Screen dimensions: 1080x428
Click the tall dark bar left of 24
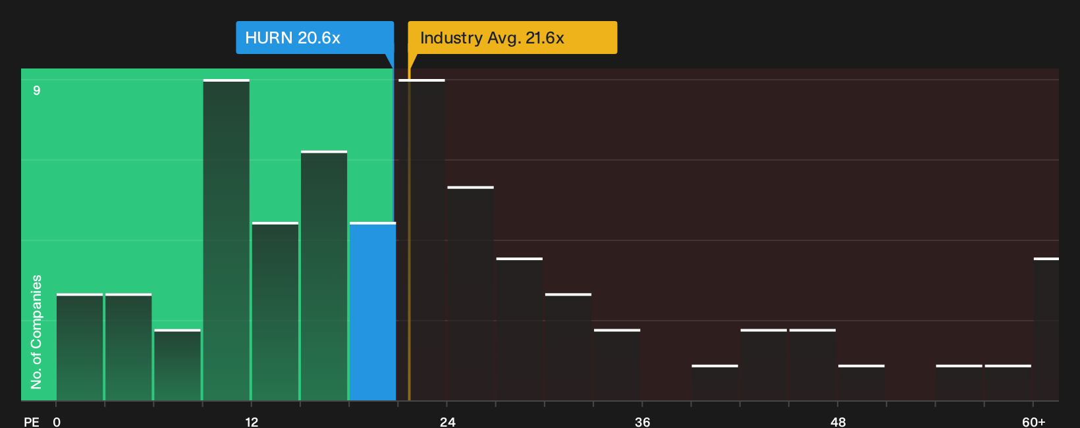(421, 240)
